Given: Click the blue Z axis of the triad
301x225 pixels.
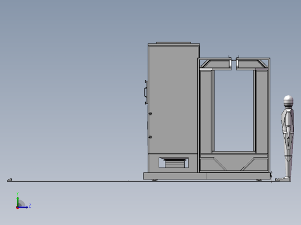Looking at the screenshot, I should (23, 207).
